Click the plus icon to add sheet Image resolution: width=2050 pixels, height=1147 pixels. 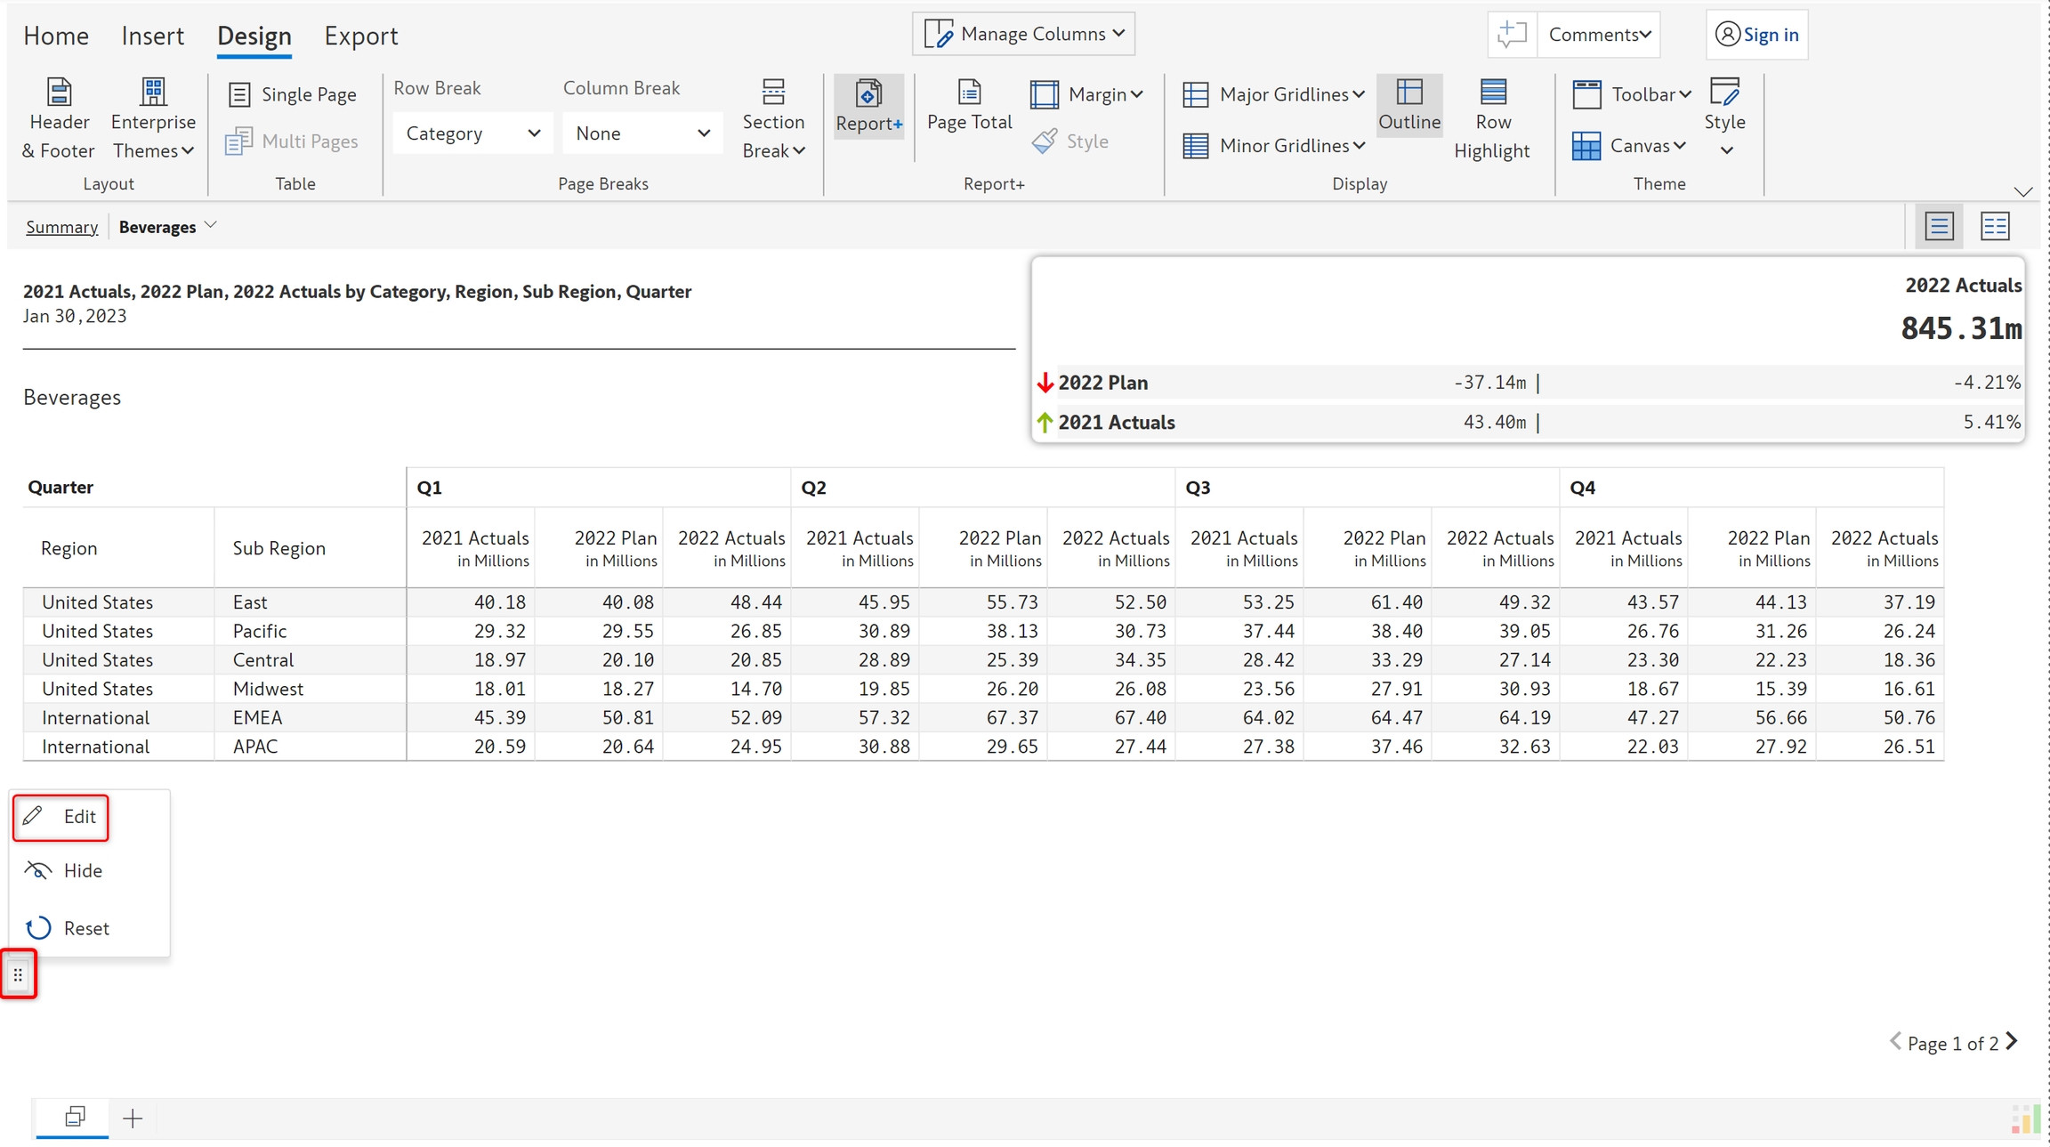click(x=133, y=1119)
